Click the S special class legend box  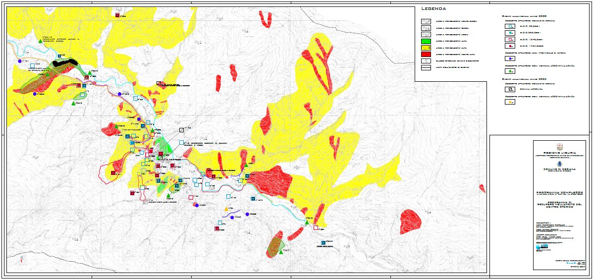[x=426, y=60]
